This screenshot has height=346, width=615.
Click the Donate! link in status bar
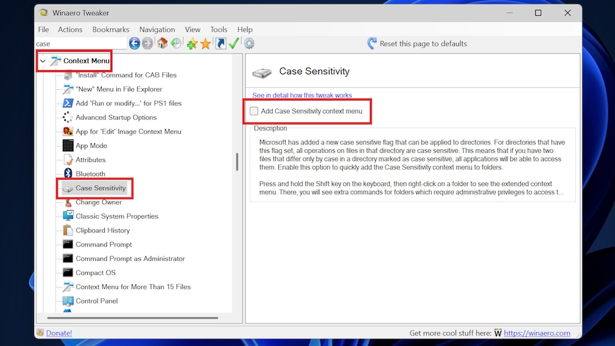(x=58, y=333)
